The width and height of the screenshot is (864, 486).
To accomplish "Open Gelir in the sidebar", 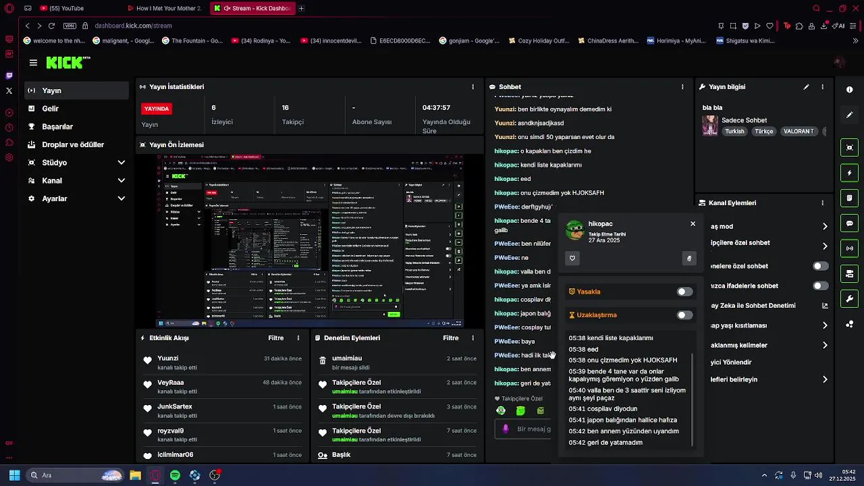I will pyautogui.click(x=77, y=109).
